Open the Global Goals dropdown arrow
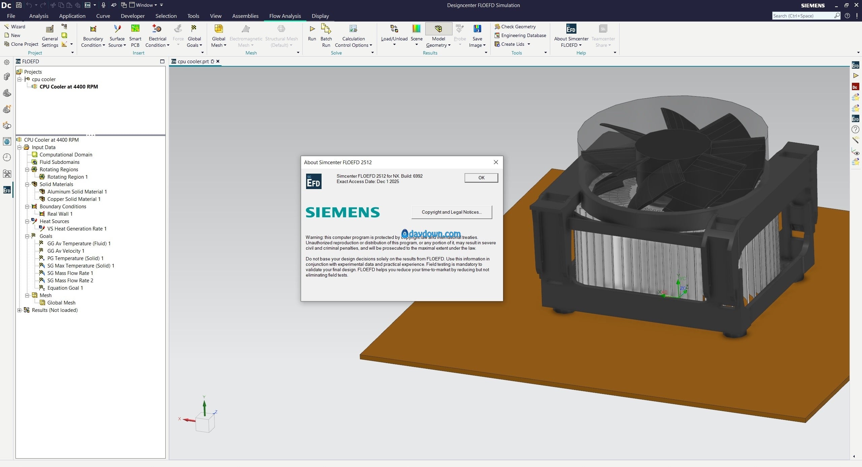The width and height of the screenshot is (862, 467). [201, 45]
